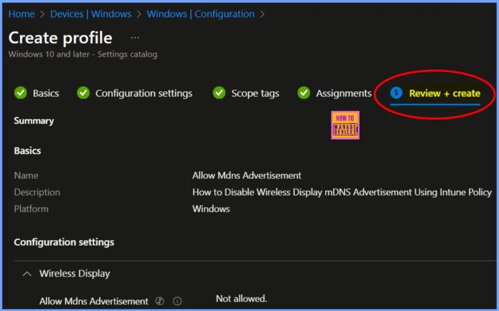The height and width of the screenshot is (311, 499).
Task: Click the checkmark icon beside Scope tags
Action: (x=219, y=93)
